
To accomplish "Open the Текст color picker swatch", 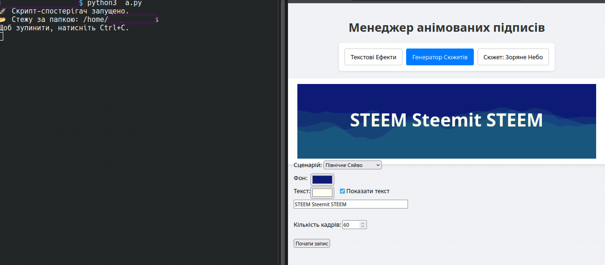I will (x=322, y=193).
